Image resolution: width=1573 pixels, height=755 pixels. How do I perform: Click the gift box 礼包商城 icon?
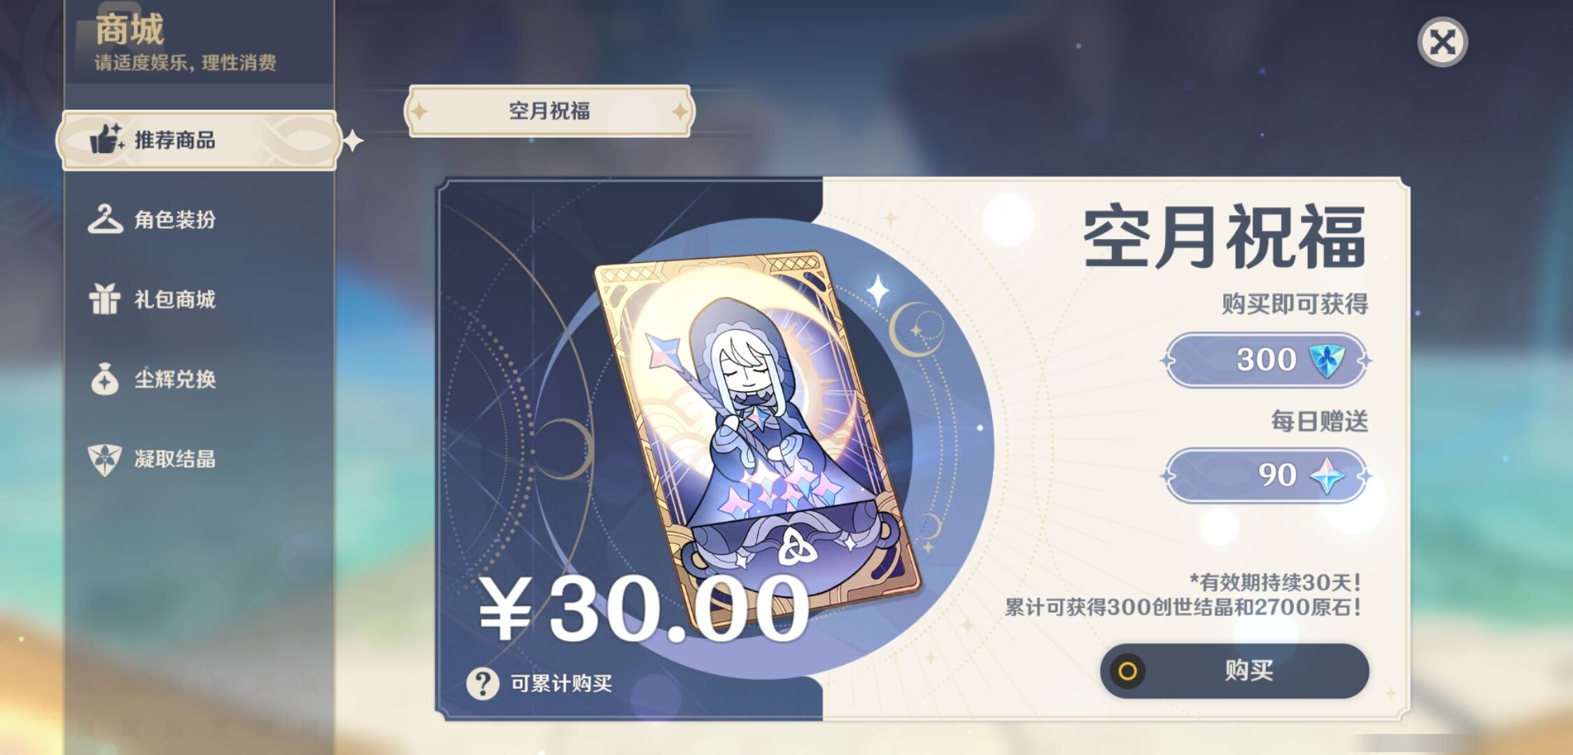tap(105, 299)
